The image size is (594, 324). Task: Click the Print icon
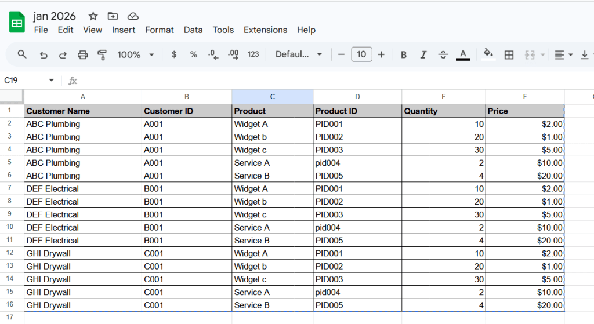pyautogui.click(x=82, y=54)
